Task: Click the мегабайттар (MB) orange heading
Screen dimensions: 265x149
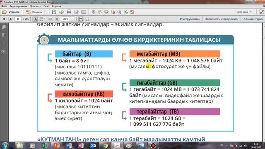Action: 175,54
